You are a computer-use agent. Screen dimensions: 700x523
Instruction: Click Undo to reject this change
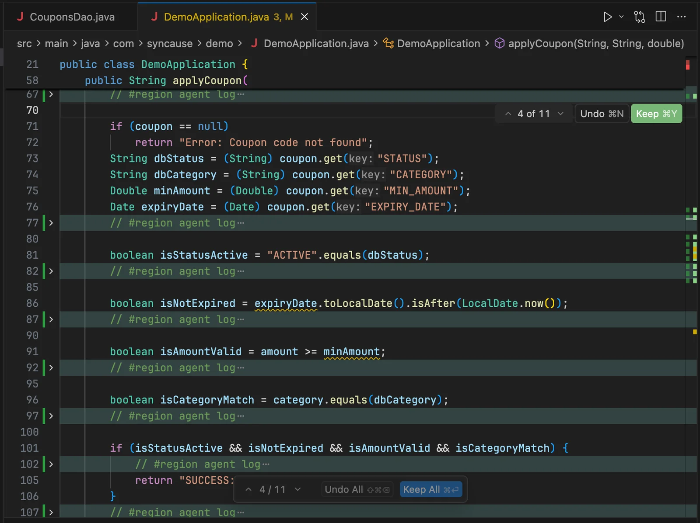pyautogui.click(x=602, y=114)
